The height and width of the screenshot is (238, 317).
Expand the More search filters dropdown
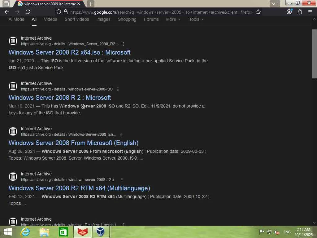[x=173, y=19]
